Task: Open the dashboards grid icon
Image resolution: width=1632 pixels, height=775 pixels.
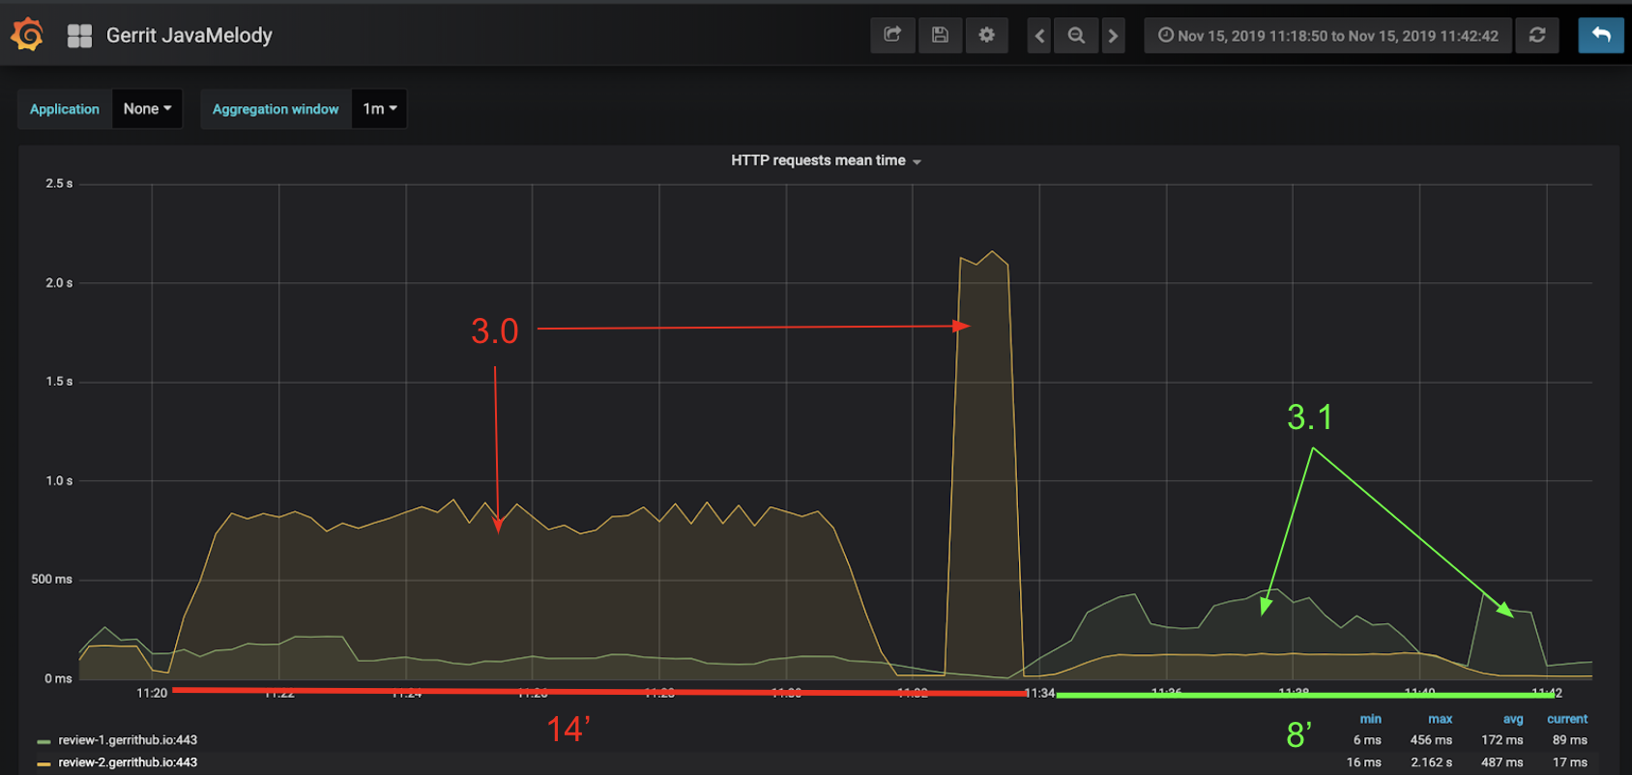Action: point(79,36)
